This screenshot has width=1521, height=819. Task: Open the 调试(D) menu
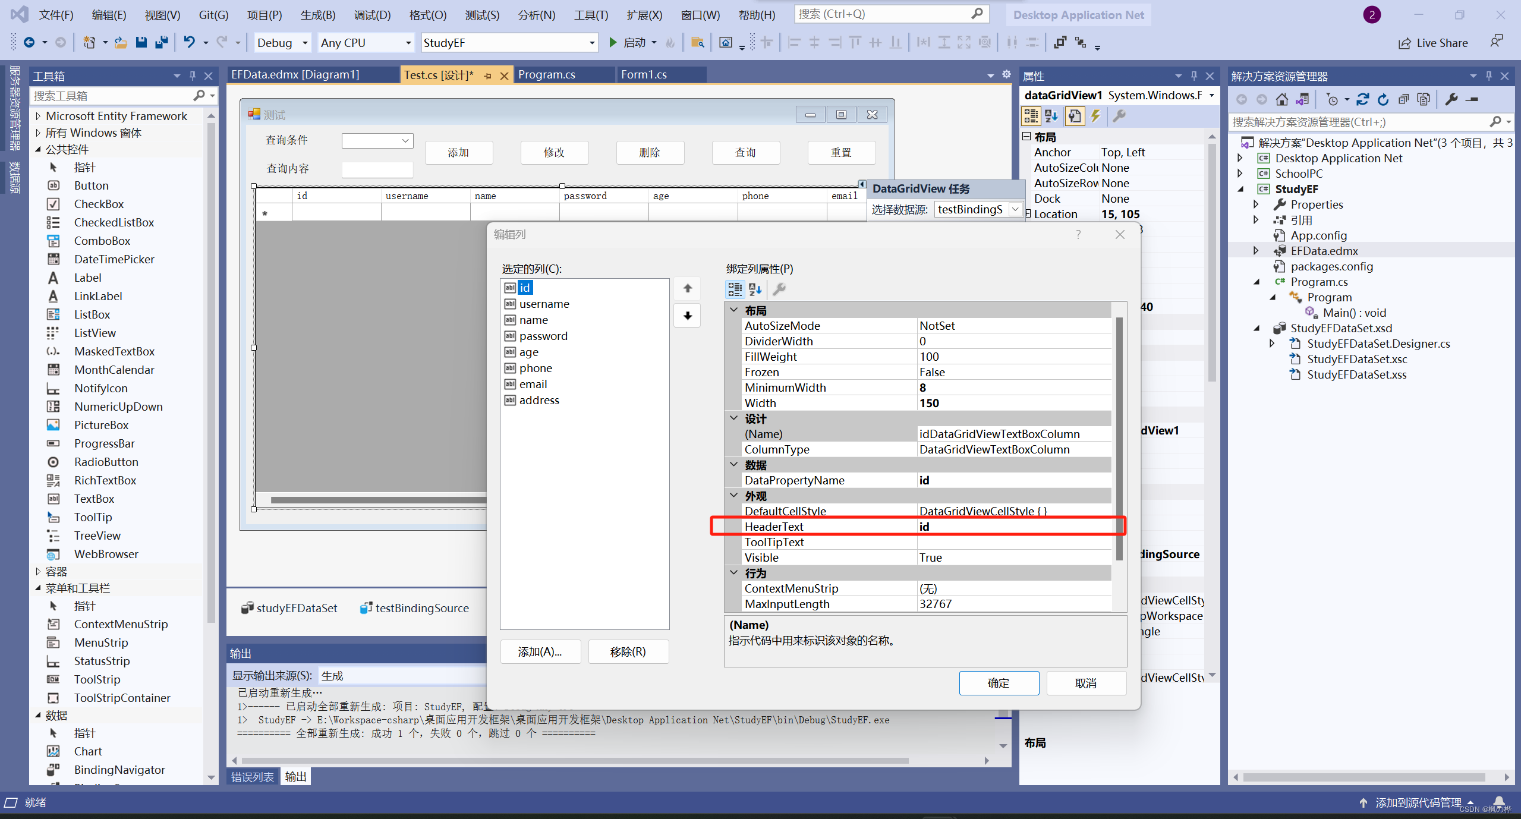[372, 15]
